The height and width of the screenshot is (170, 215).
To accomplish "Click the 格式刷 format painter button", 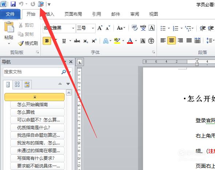I will 28,43.
